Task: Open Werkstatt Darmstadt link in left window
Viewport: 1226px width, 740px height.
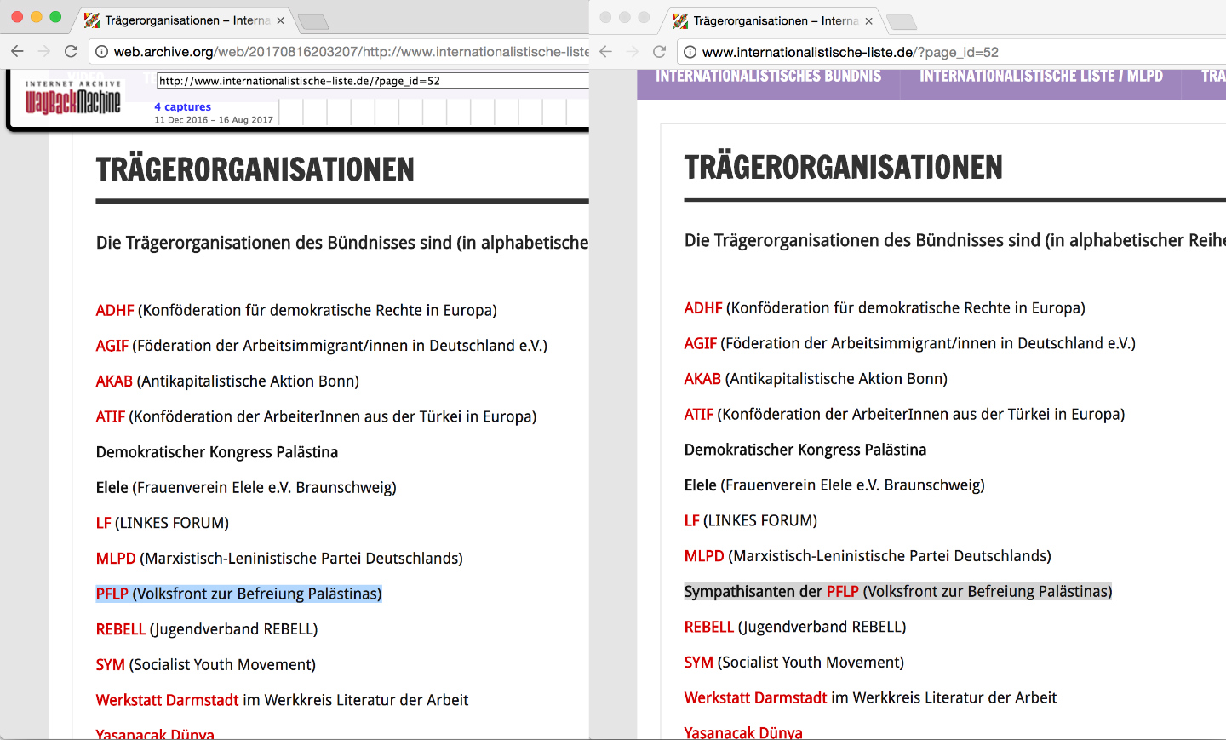Action: pyautogui.click(x=168, y=700)
